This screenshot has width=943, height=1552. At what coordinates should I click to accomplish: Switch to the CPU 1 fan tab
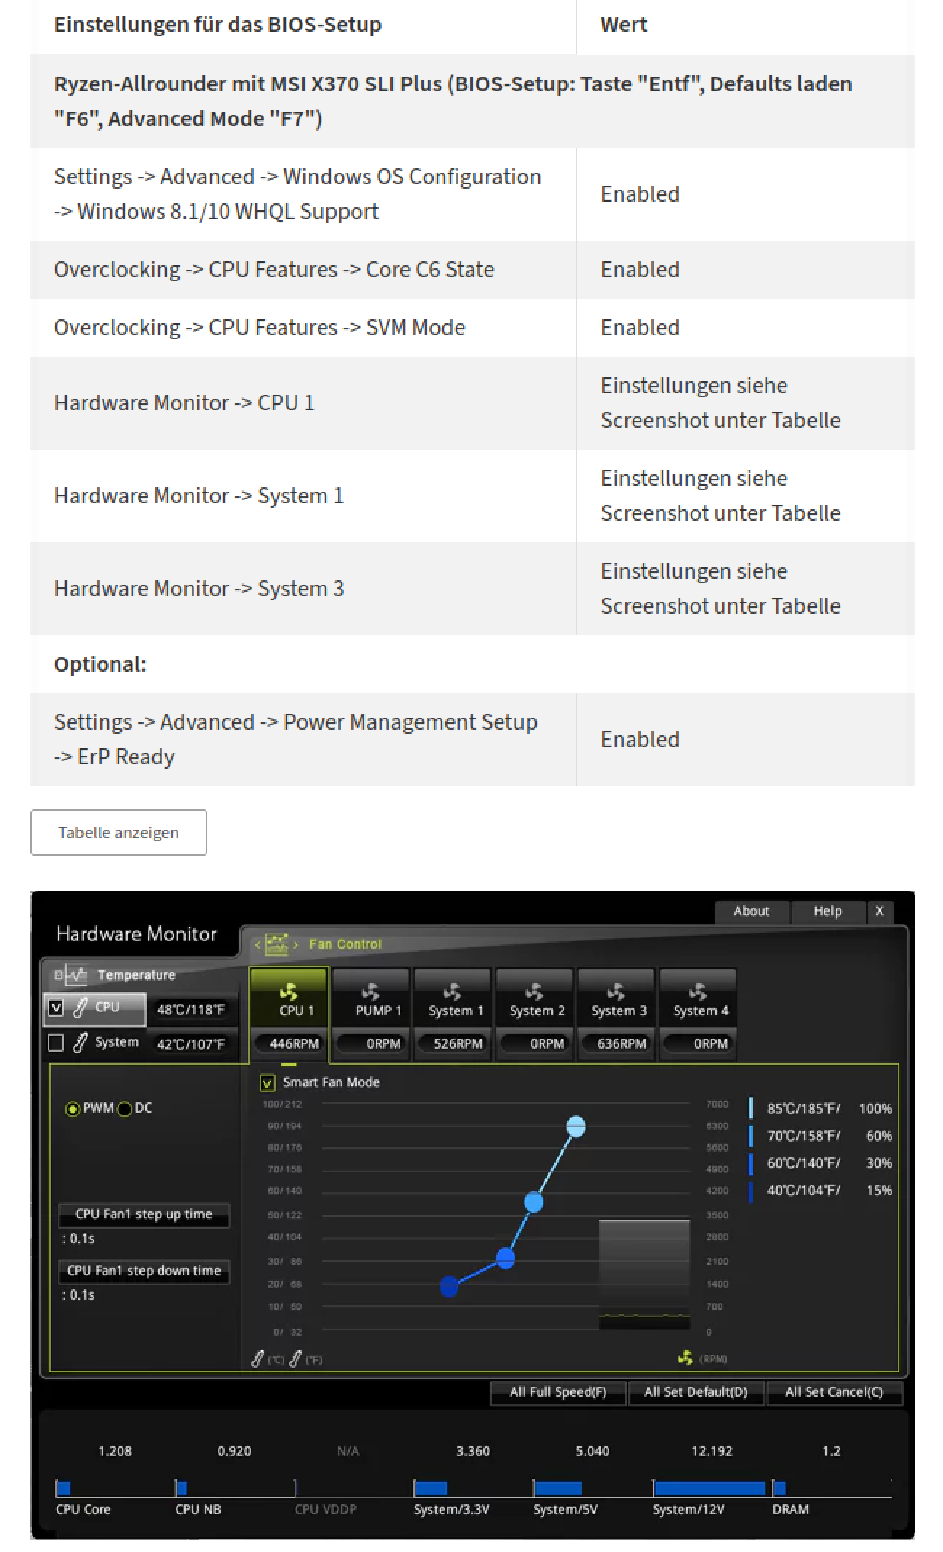289,998
